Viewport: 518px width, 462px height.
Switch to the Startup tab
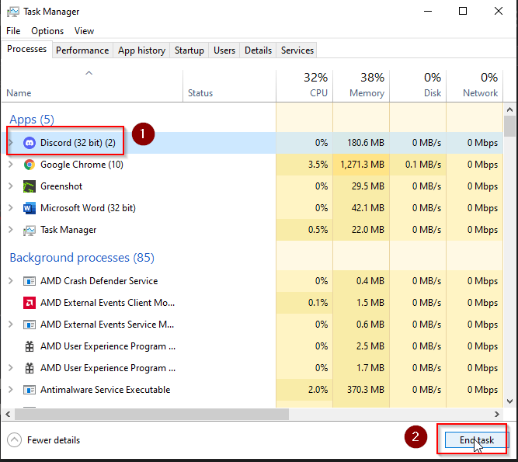(189, 50)
